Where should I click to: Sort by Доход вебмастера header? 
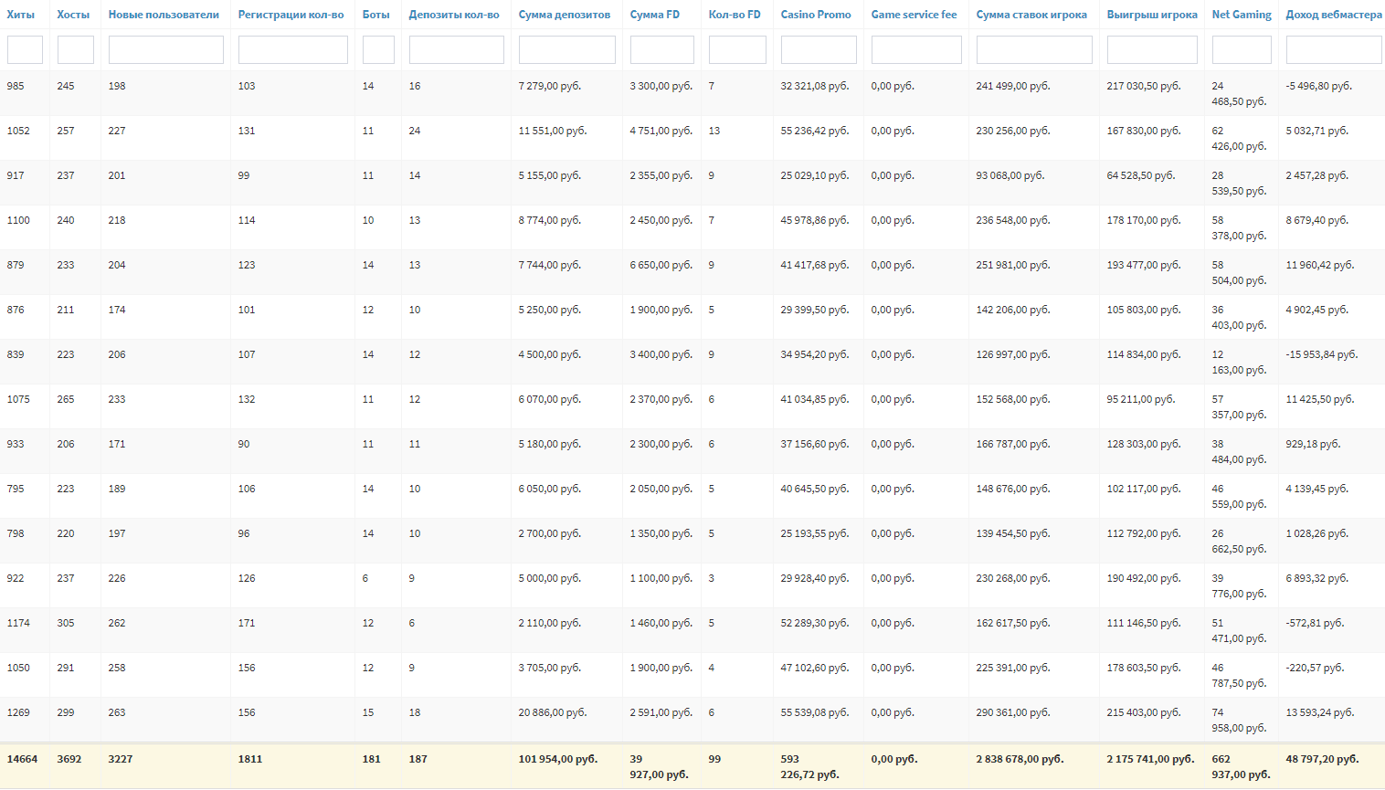pos(1333,15)
